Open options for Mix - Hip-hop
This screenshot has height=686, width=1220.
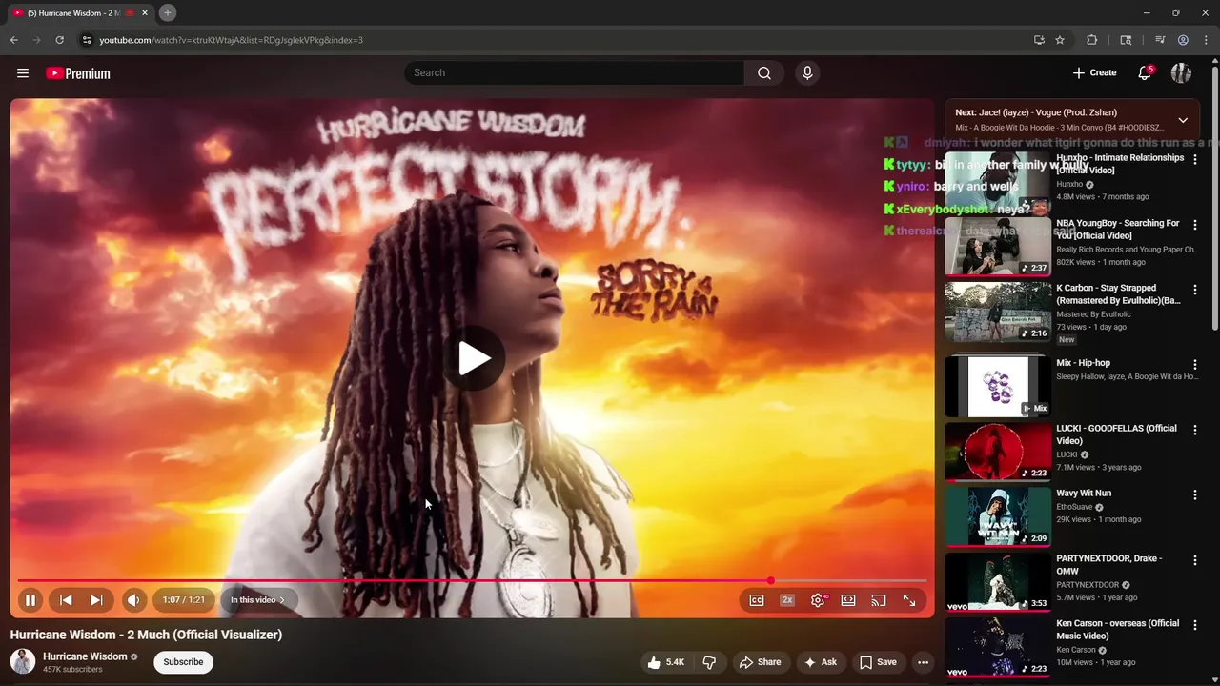(x=1195, y=365)
